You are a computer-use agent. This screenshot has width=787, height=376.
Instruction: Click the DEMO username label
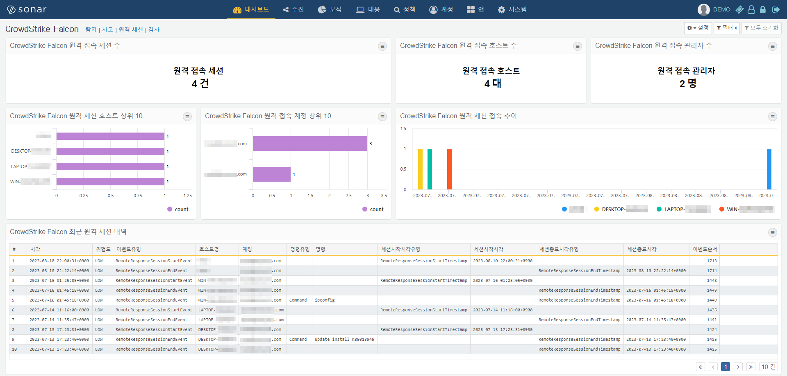coord(721,9)
